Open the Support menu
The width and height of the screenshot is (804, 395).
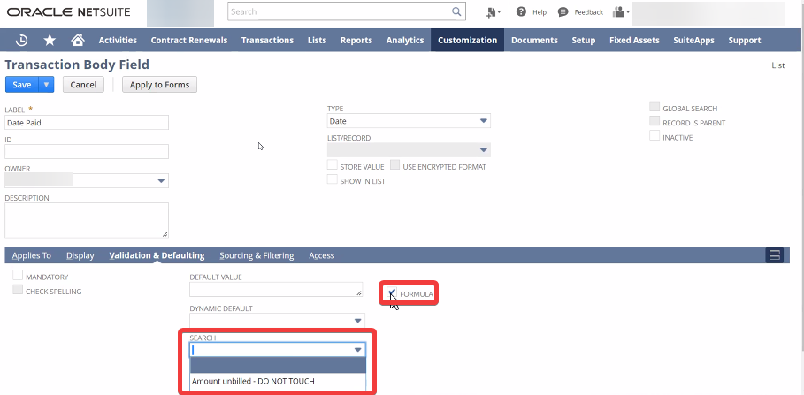point(745,40)
